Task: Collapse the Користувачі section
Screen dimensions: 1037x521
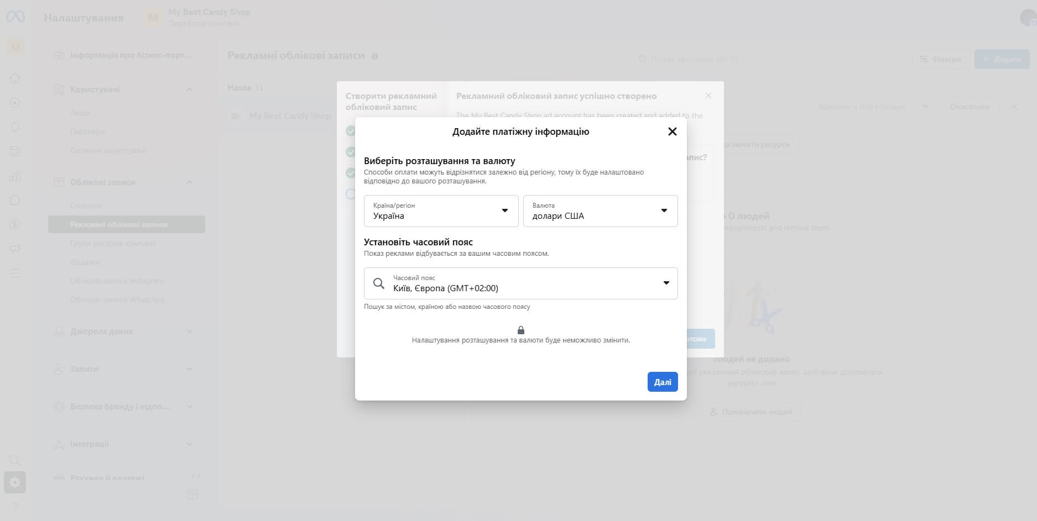Action: 189,90
